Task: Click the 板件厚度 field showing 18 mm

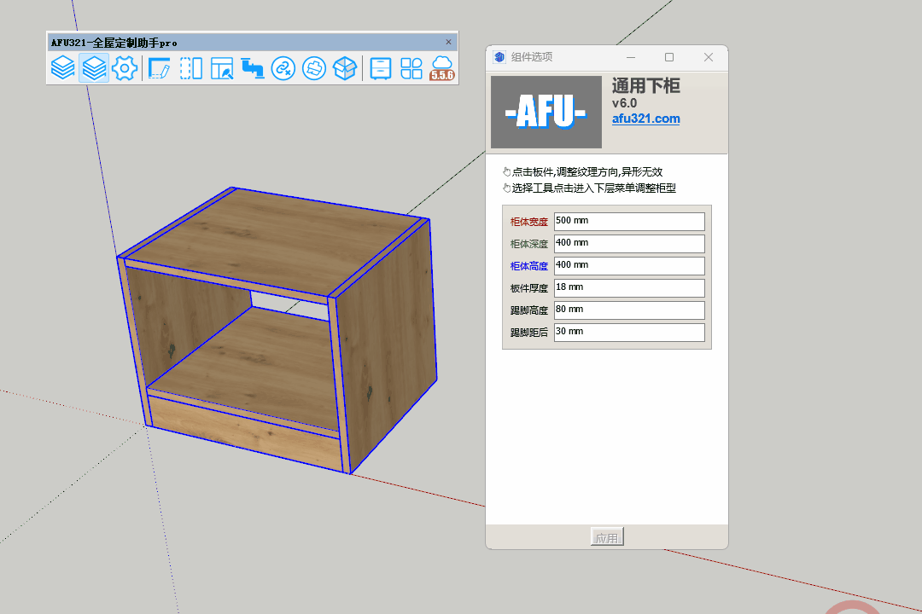Action: click(x=628, y=287)
